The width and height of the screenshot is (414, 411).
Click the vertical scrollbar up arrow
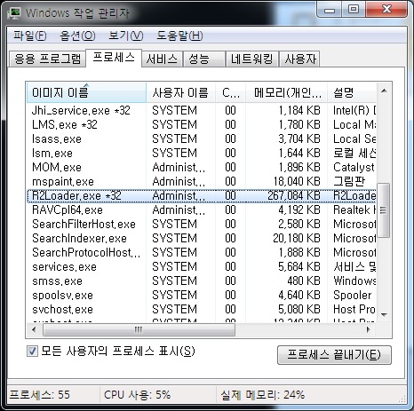tap(384, 91)
